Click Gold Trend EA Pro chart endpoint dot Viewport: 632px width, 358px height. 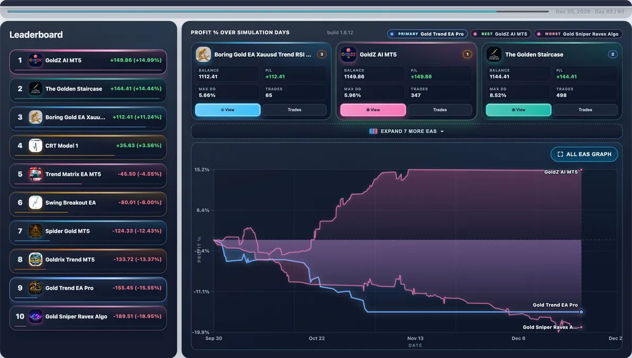point(581,312)
